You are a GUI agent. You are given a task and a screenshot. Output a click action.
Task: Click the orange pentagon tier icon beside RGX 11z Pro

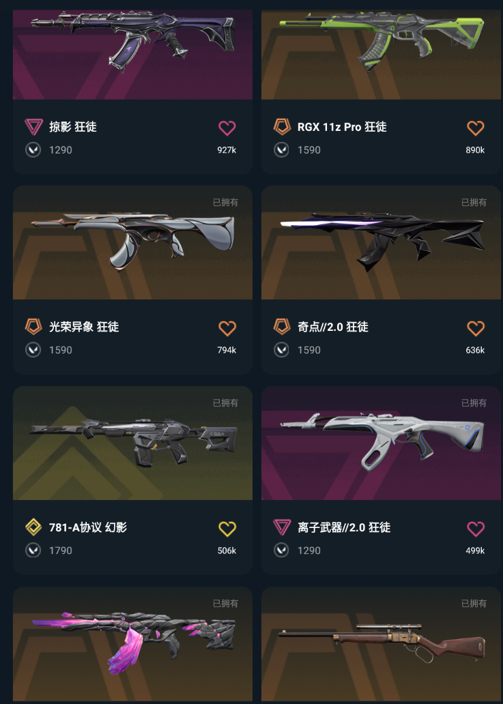point(282,127)
